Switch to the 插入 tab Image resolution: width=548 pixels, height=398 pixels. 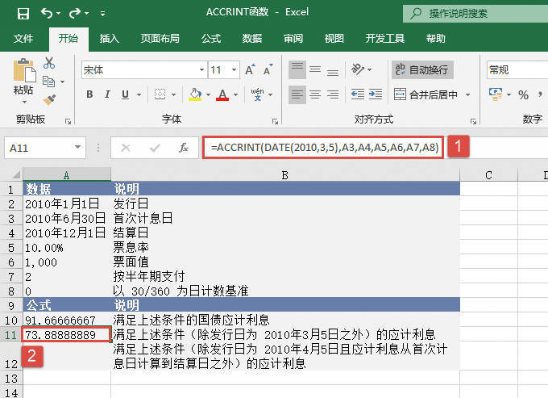point(110,38)
